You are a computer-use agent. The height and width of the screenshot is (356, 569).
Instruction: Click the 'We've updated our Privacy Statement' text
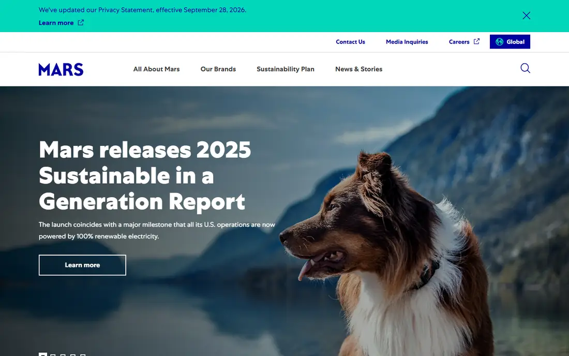[142, 10]
